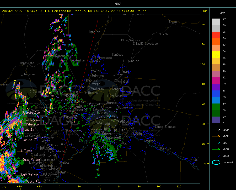
Task: Click the 'Capdevila' map label
Action: 77,60
